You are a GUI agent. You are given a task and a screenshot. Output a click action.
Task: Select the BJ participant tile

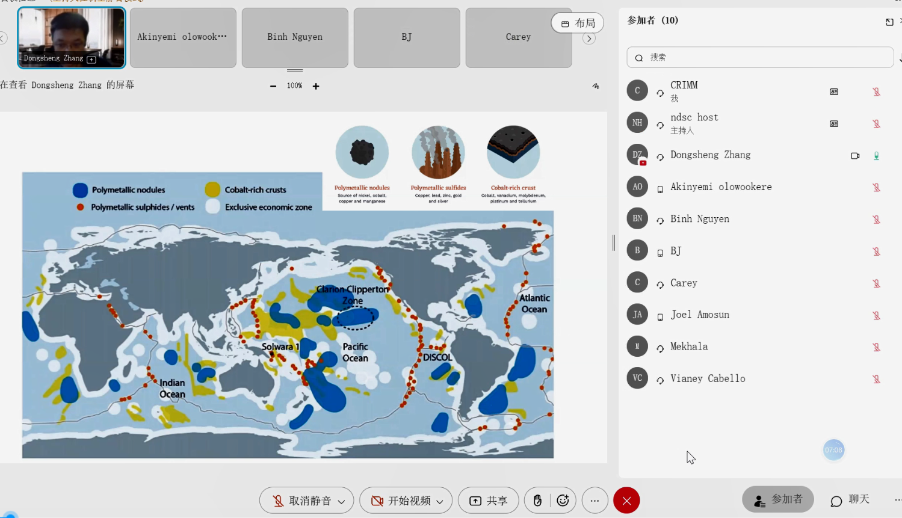coord(407,37)
